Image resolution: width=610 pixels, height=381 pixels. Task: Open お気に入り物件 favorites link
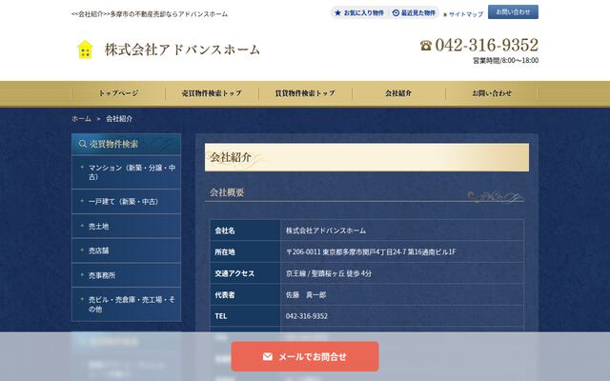359,12
